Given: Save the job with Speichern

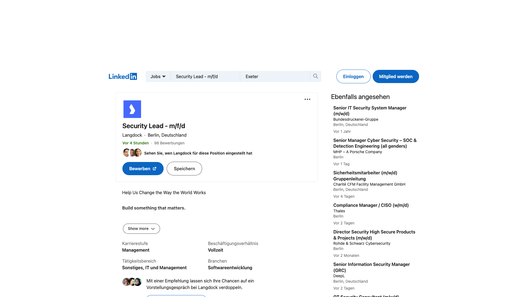Looking at the screenshot, I should coord(184,169).
